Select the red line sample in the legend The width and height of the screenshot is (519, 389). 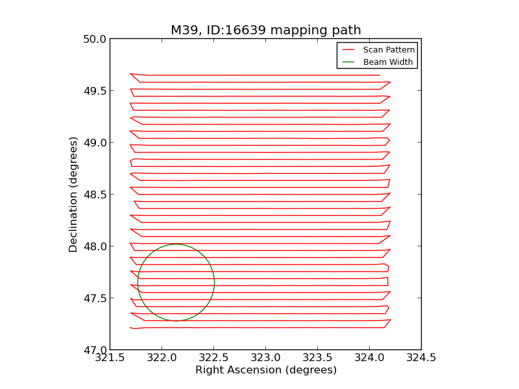point(348,50)
